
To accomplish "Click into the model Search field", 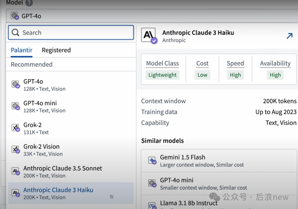I will click(x=74, y=33).
